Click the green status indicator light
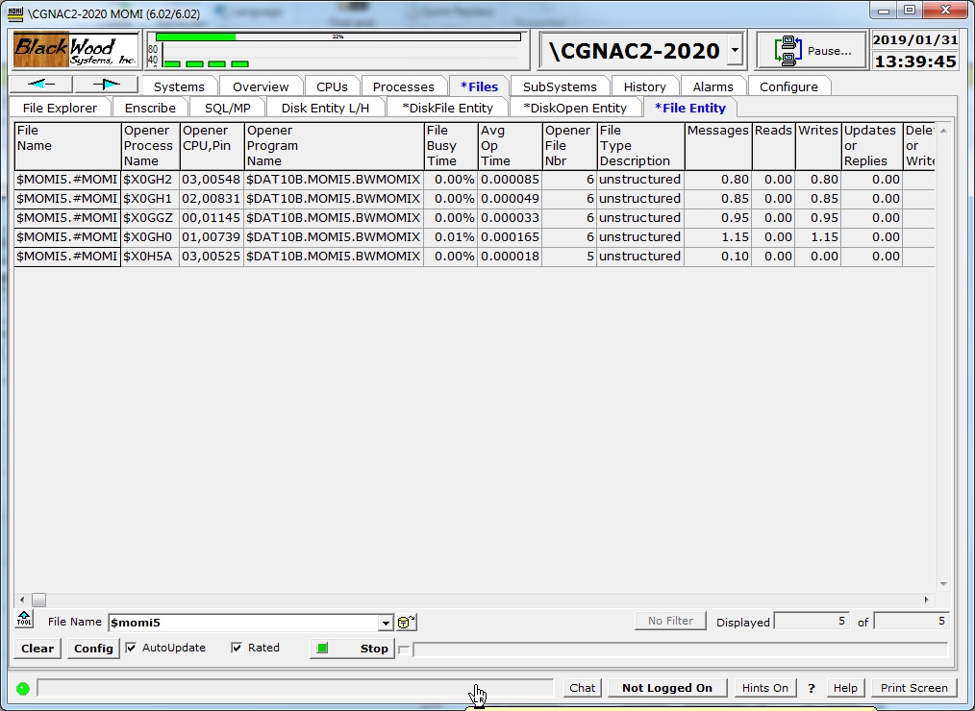 click(23, 688)
